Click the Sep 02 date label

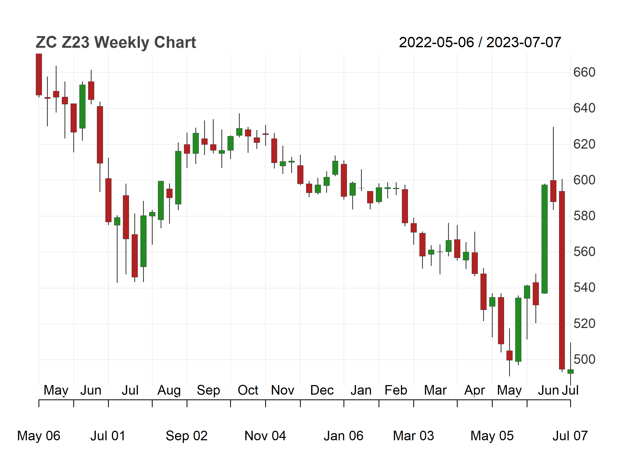click(x=187, y=436)
